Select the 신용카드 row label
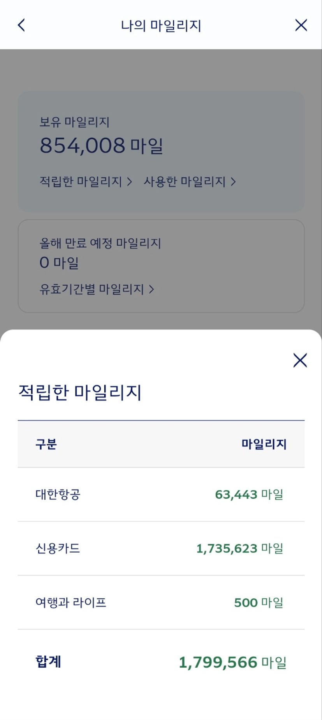The image size is (322, 720). click(x=58, y=548)
